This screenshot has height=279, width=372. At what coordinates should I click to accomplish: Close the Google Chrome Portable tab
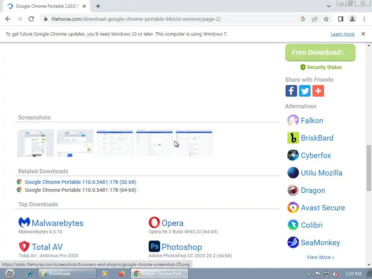click(84, 6)
